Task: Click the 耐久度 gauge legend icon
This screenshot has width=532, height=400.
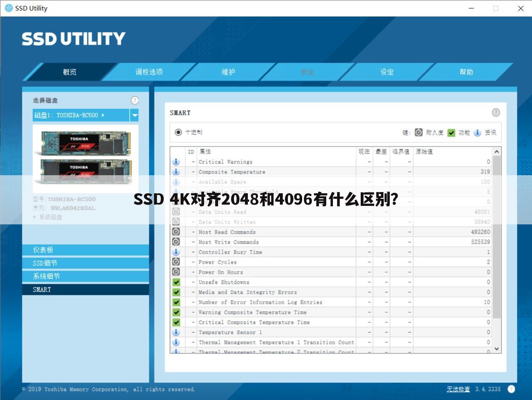Action: [419, 132]
